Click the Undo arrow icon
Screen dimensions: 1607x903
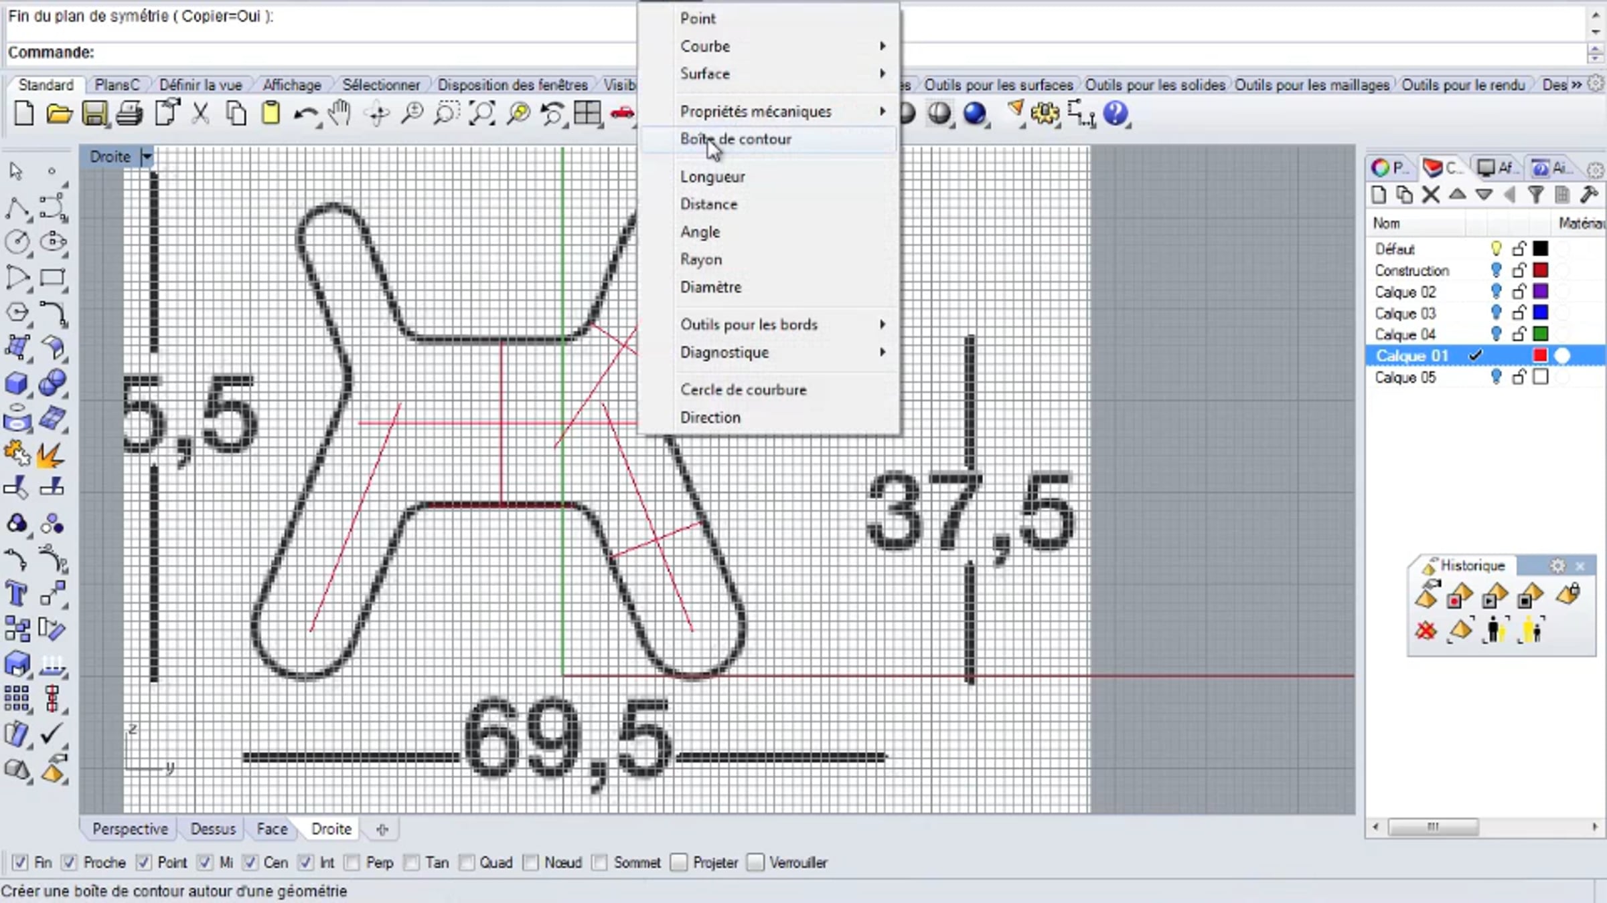[305, 114]
